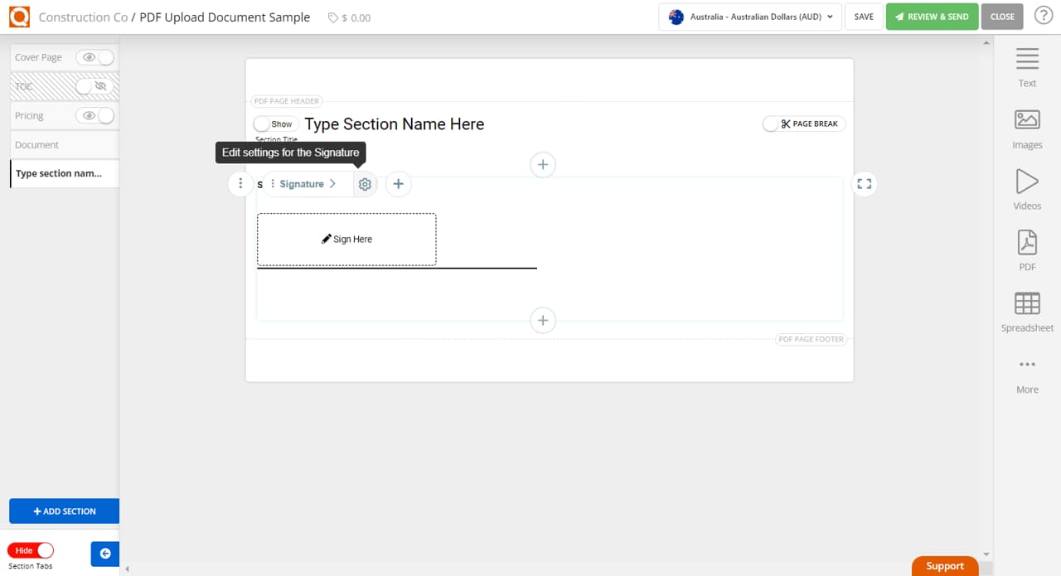
Task: Click the blue arrow to collapse section tabs
Action: click(104, 554)
